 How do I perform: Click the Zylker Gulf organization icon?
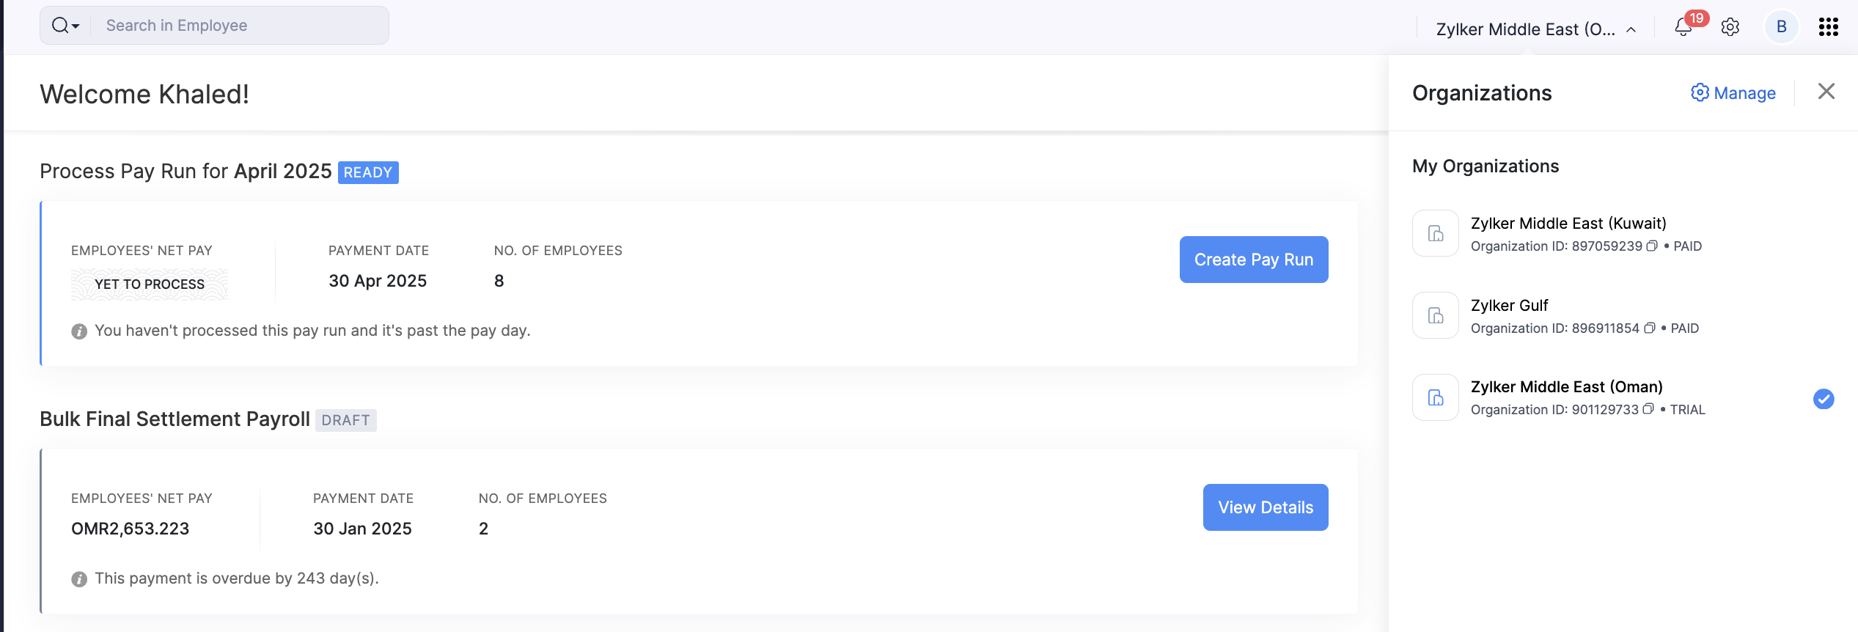[1436, 315]
